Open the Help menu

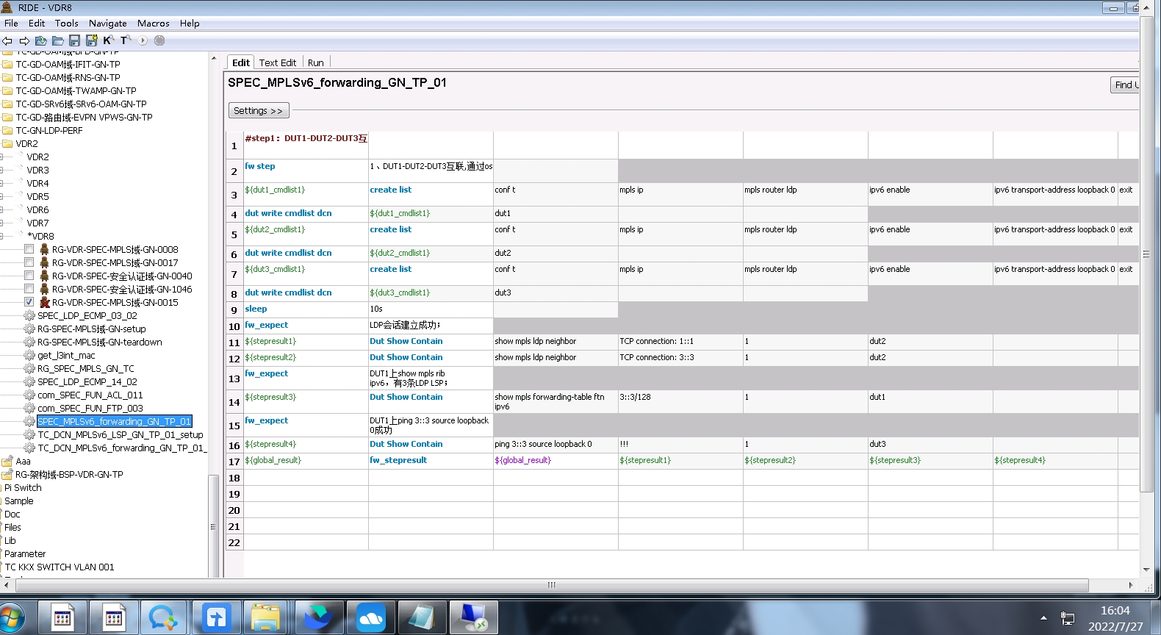(190, 23)
